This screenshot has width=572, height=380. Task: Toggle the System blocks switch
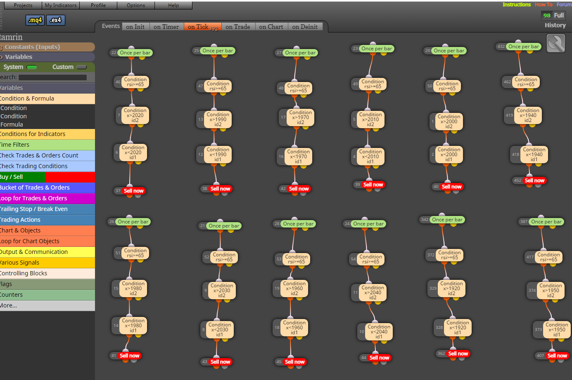pos(32,67)
